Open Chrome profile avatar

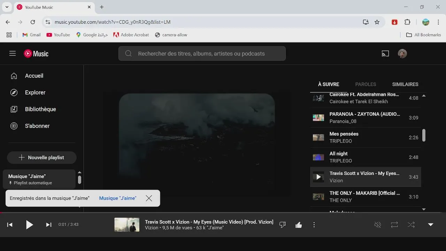(x=426, y=22)
